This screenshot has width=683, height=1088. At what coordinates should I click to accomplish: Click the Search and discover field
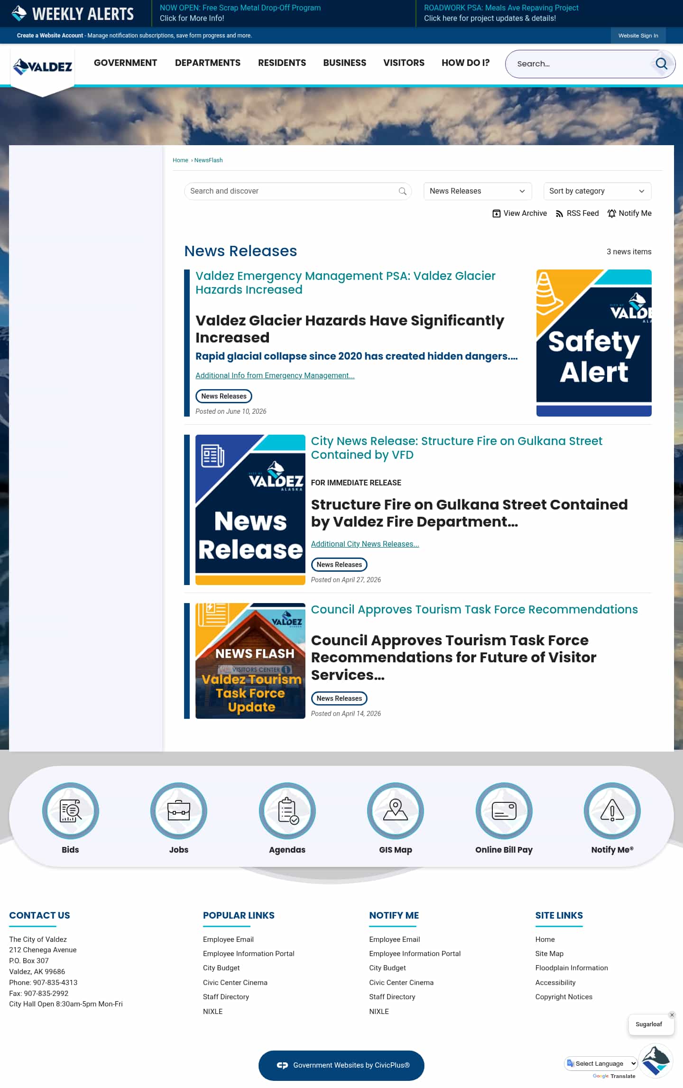tap(297, 191)
